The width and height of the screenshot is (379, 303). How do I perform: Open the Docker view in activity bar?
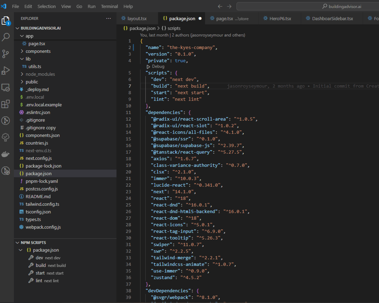pyautogui.click(x=6, y=154)
